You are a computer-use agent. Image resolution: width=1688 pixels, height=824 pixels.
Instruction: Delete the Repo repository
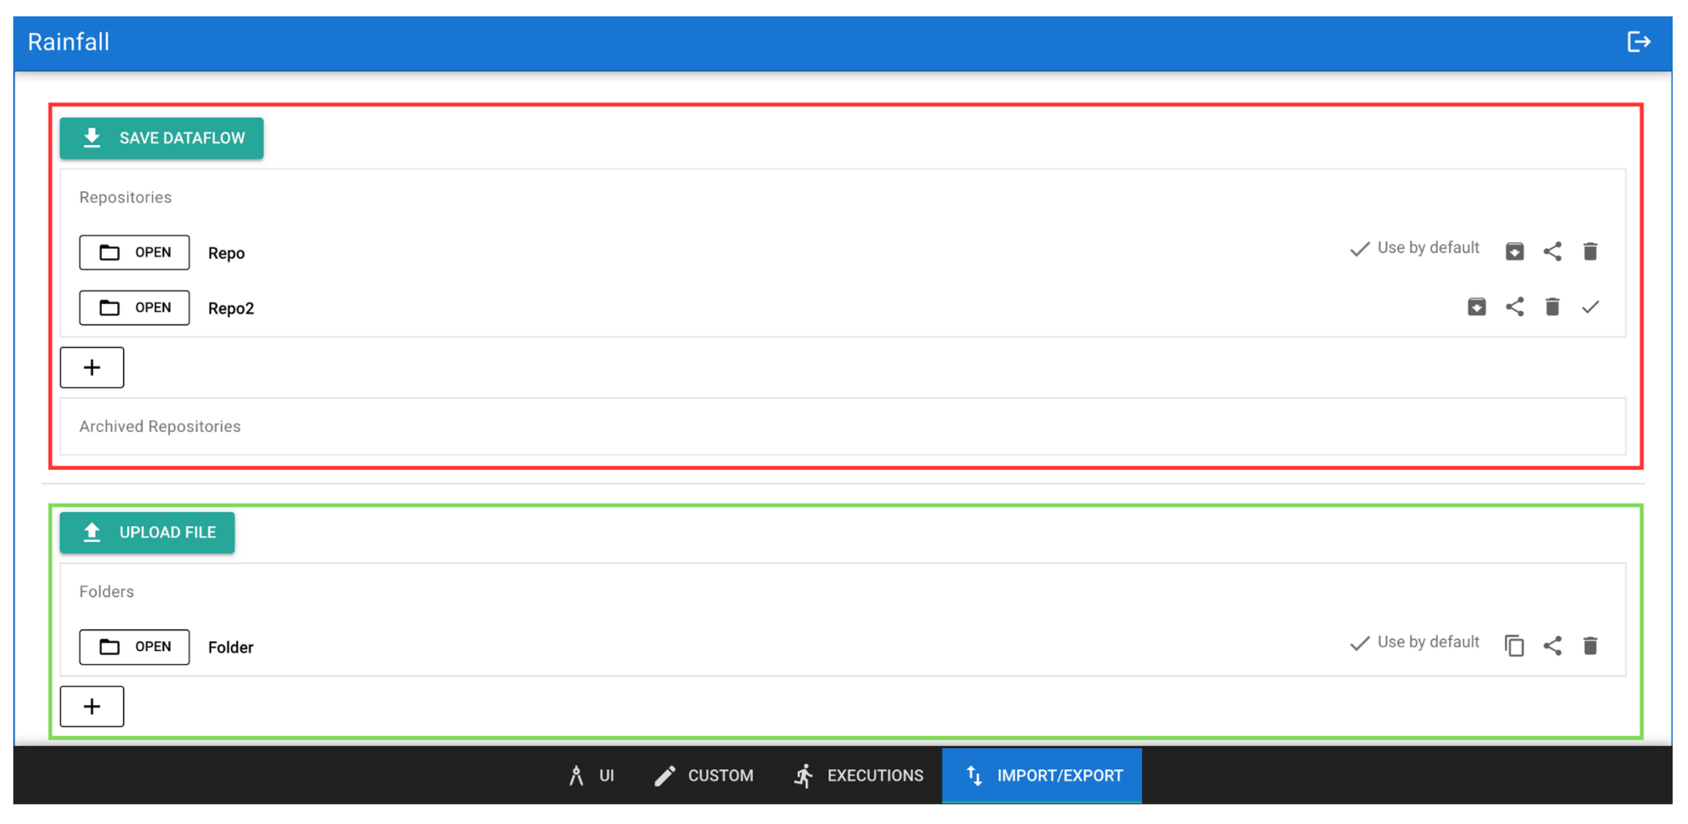[1590, 252]
